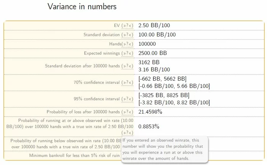Click the 0.8853% probability value

[x=149, y=126]
